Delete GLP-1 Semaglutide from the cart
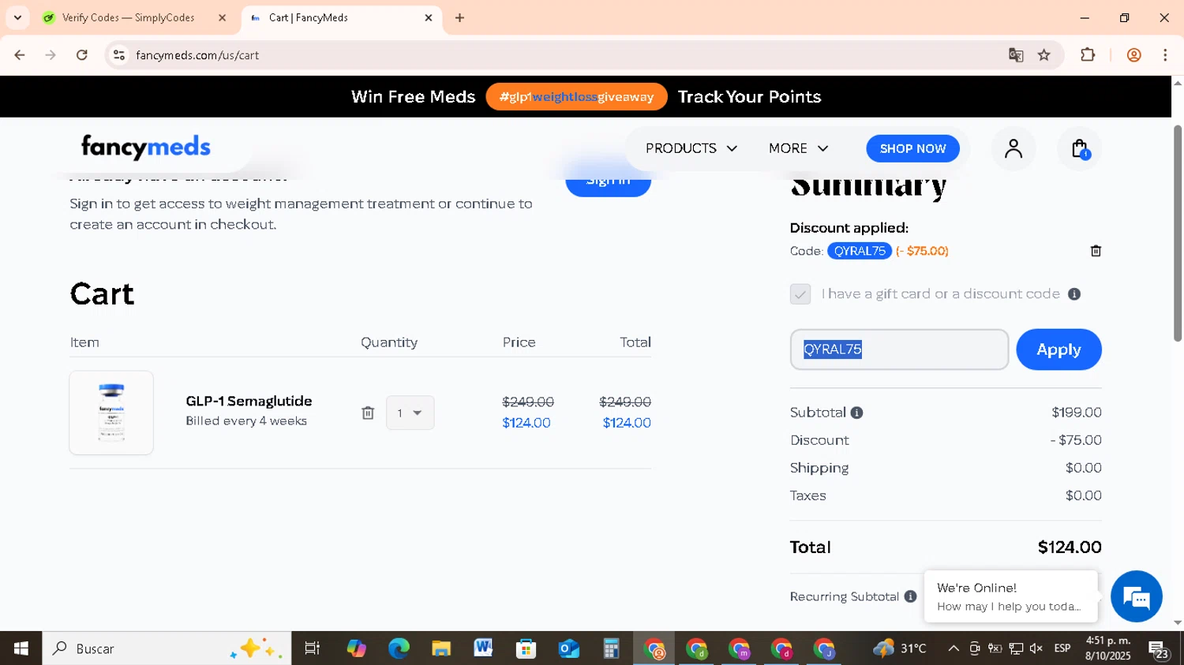Viewport: 1184px width, 665px height. [x=368, y=413]
